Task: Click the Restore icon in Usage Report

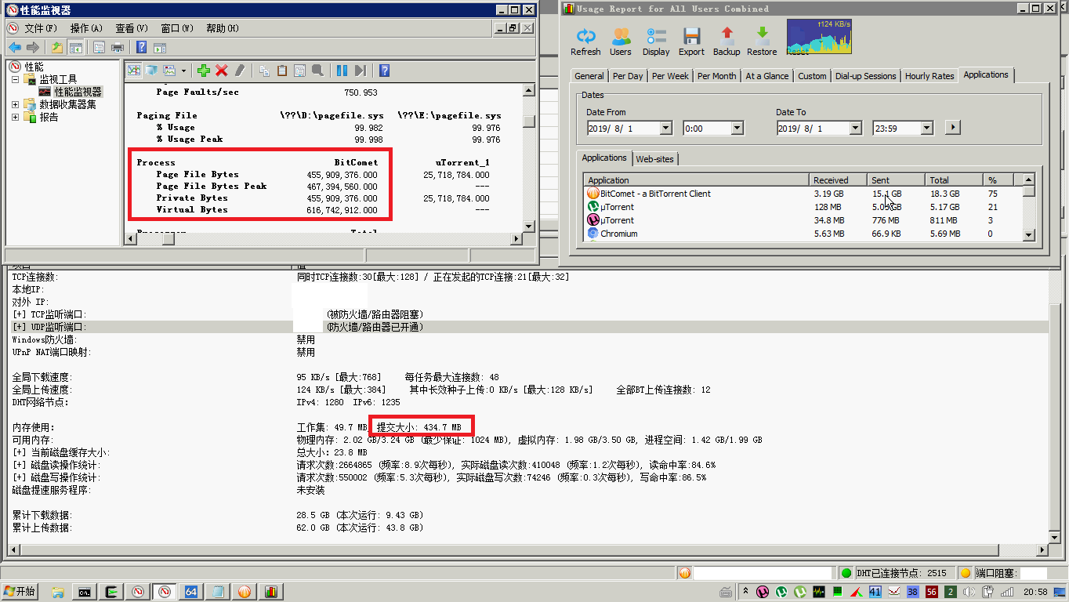Action: click(x=762, y=41)
